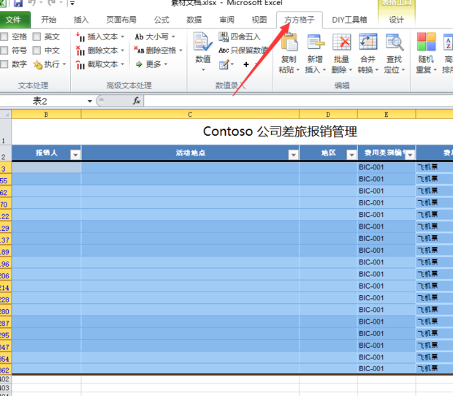
Task: Select the 方方格子 ribbon tab
Action: click(x=300, y=20)
